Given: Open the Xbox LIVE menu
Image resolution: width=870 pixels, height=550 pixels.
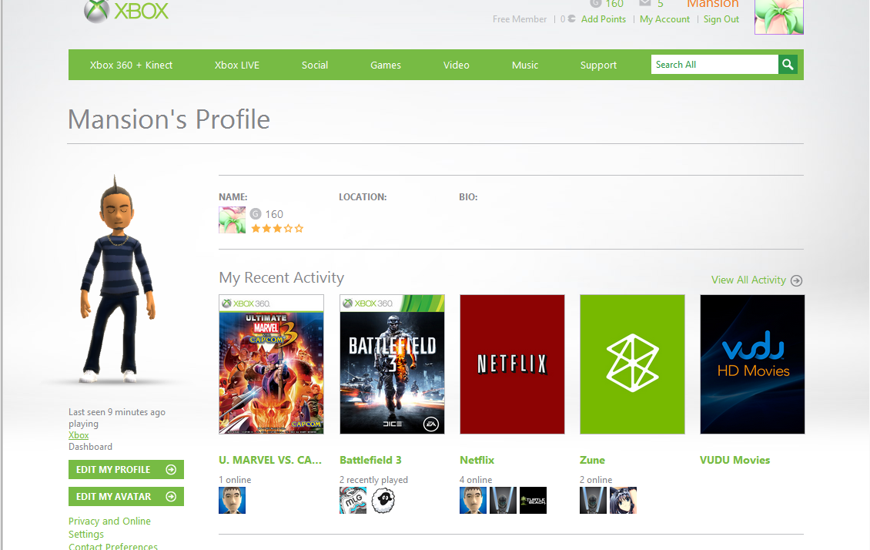Looking at the screenshot, I should click(x=237, y=65).
